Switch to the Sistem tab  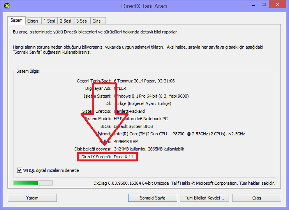pos(16,20)
